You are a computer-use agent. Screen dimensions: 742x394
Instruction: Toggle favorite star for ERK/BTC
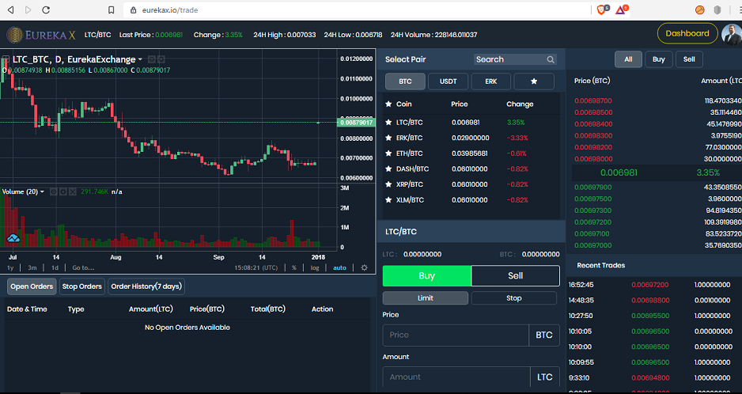[388, 138]
